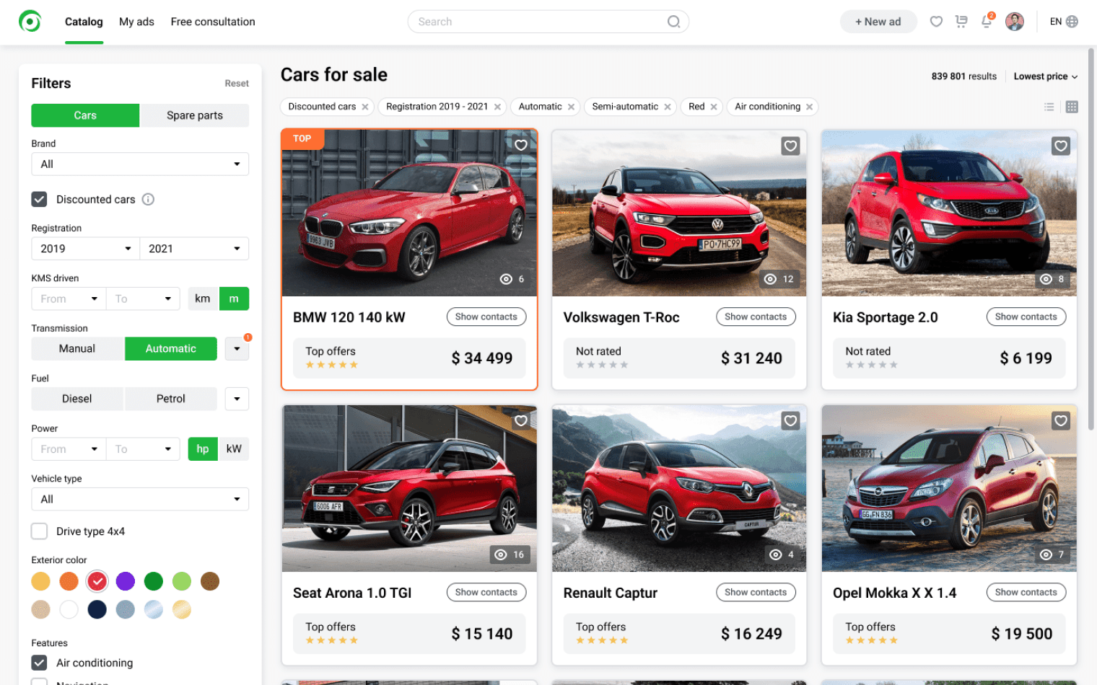The image size is (1097, 685).
Task: Switch to list view layout
Action: tap(1049, 107)
